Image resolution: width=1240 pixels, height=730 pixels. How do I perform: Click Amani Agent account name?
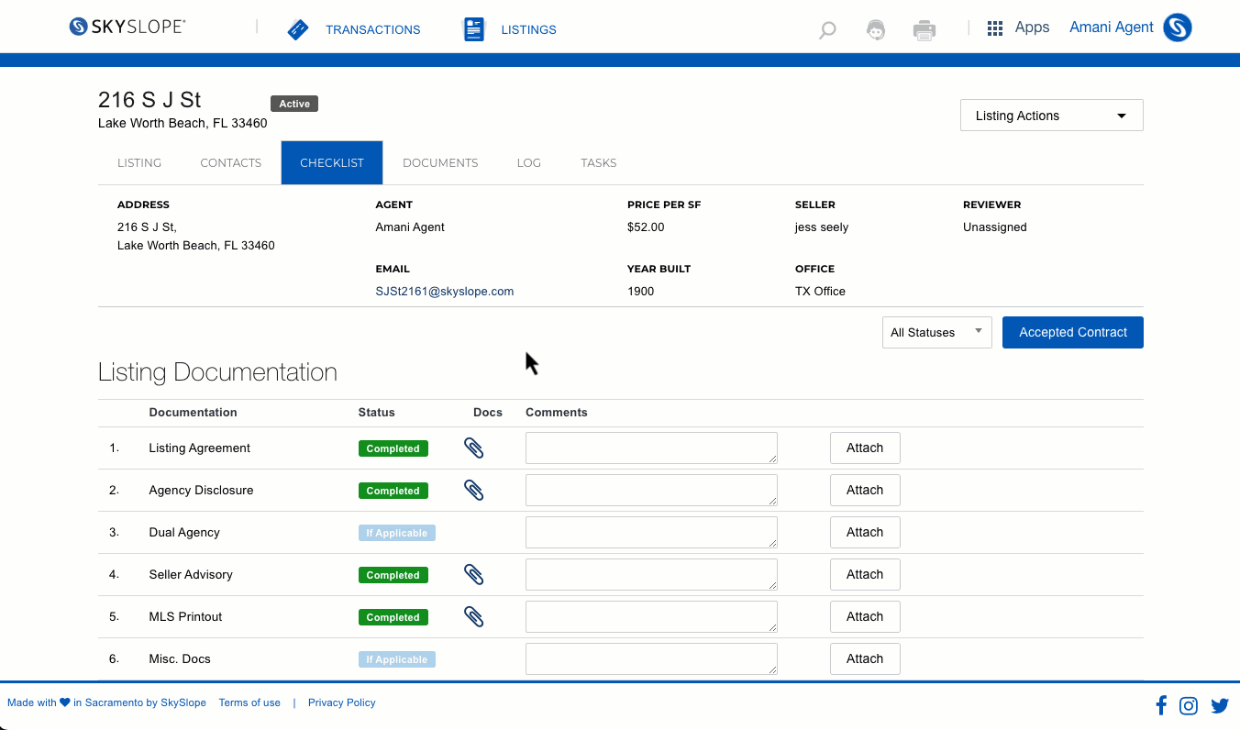1111,27
